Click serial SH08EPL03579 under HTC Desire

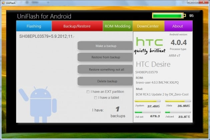147,72
